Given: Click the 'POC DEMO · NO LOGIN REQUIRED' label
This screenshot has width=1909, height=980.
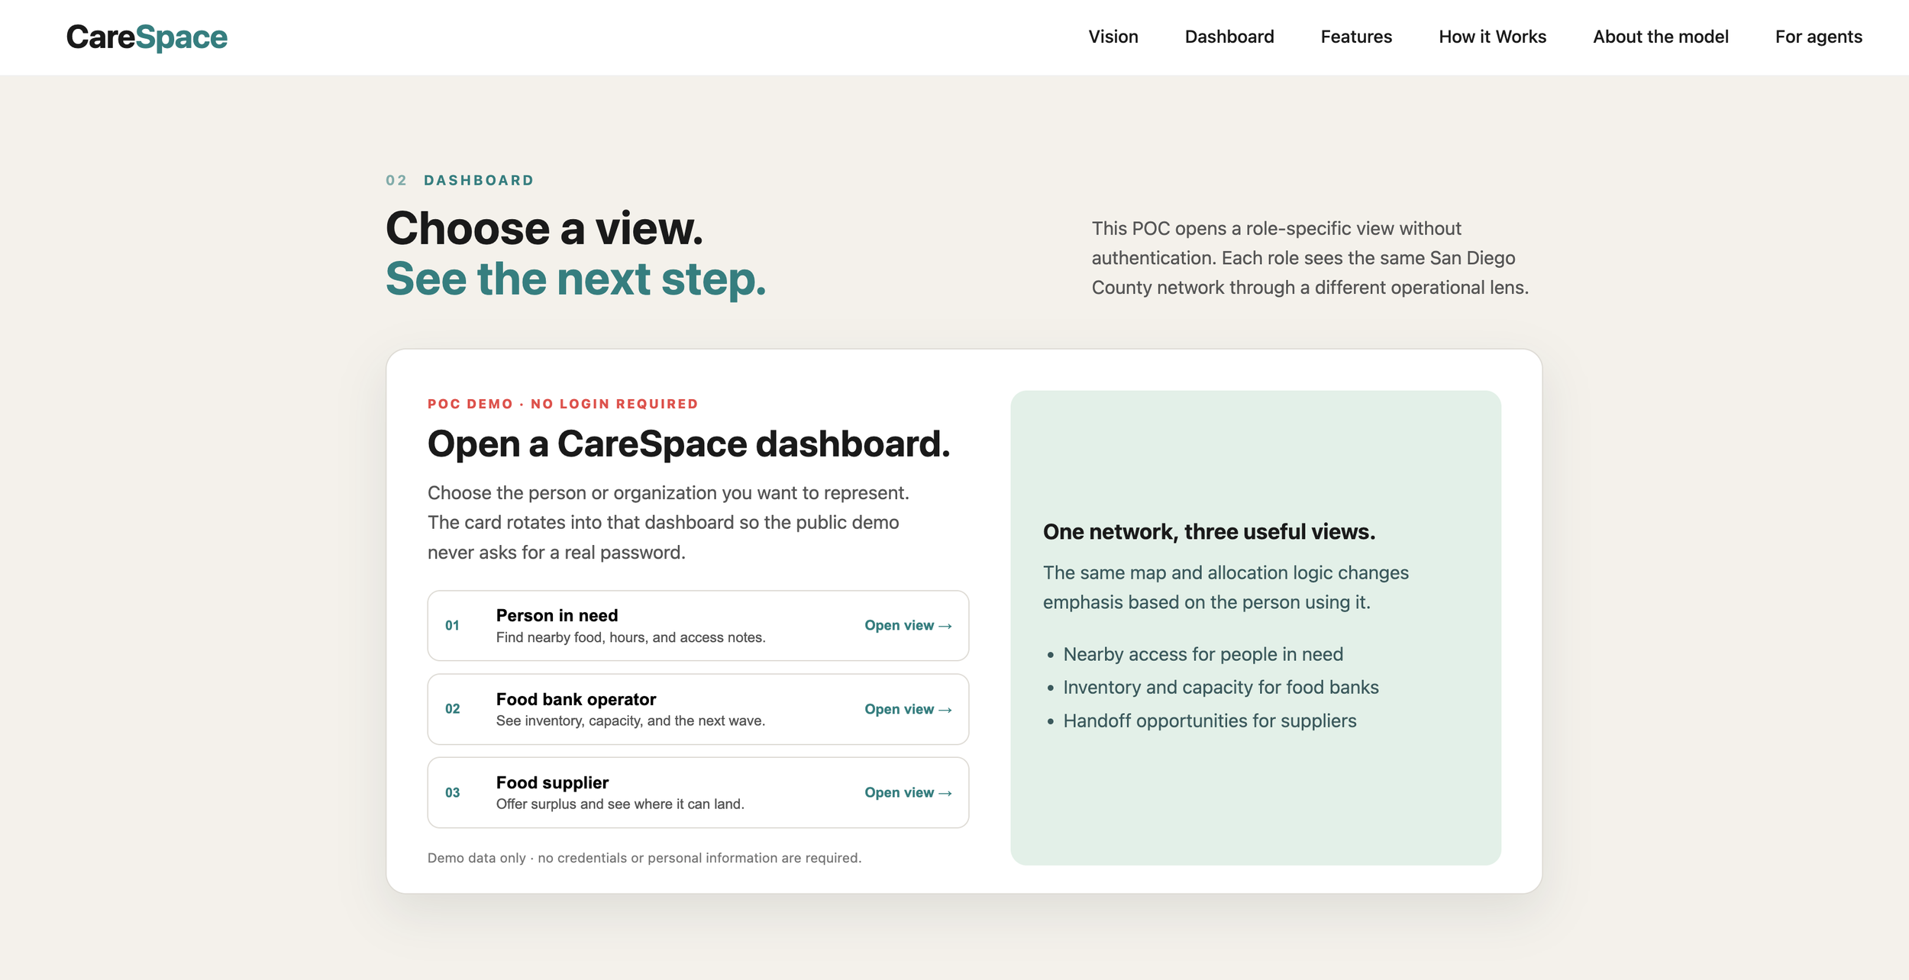Looking at the screenshot, I should click(563, 404).
